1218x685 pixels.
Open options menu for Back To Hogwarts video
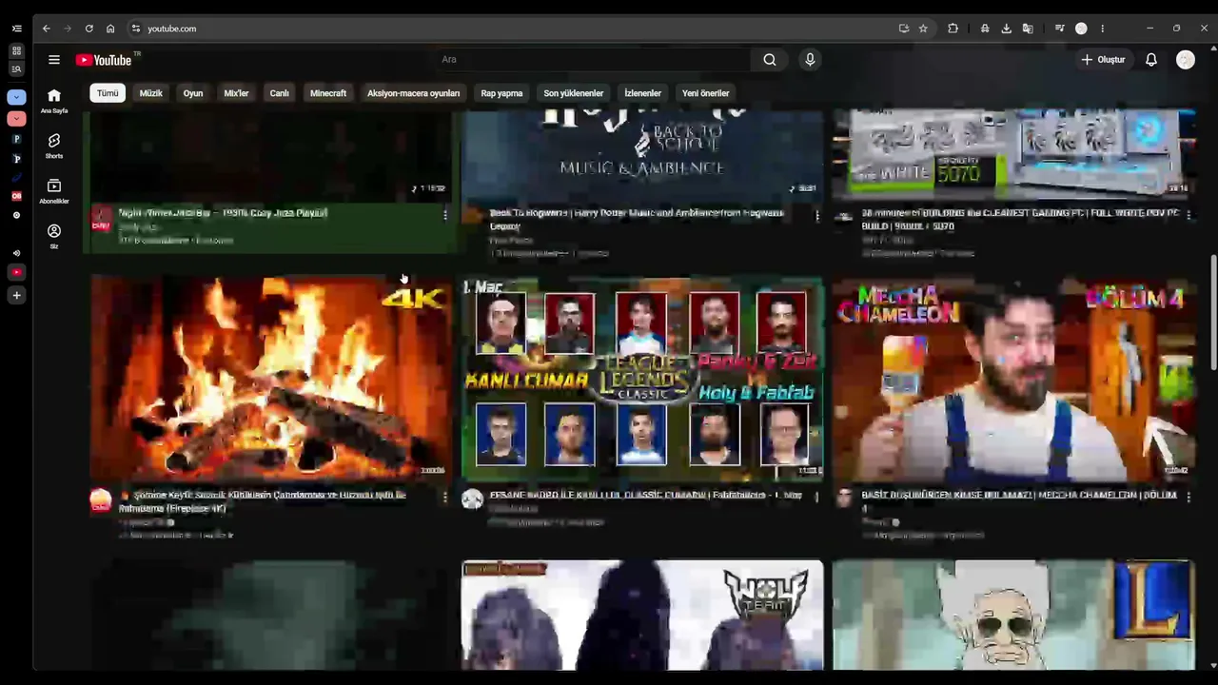click(x=816, y=216)
